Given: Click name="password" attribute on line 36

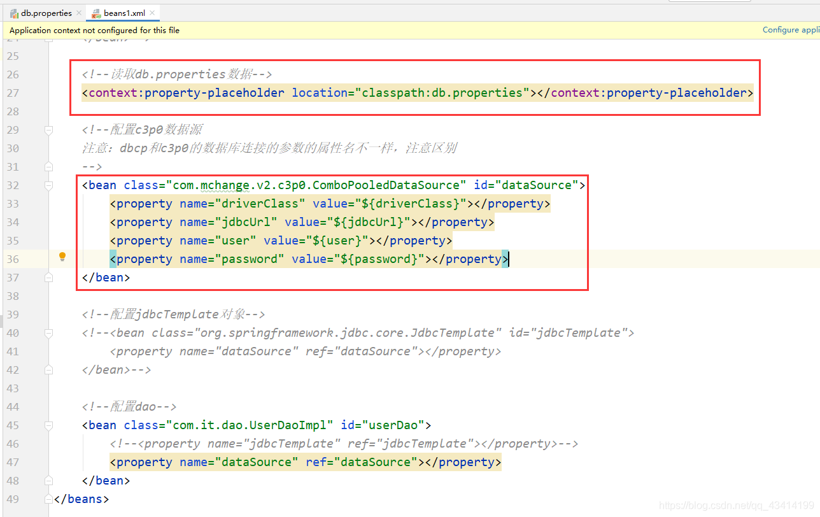Looking at the screenshot, I should click(232, 259).
